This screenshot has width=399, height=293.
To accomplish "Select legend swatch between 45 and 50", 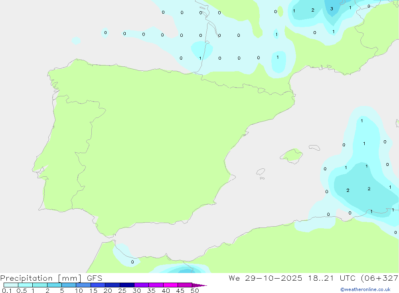I will pyautogui.click(x=185, y=285).
